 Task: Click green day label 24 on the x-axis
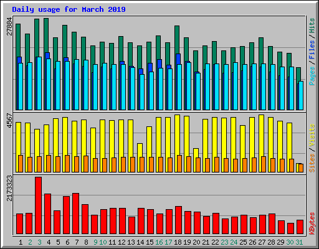[234, 242]
